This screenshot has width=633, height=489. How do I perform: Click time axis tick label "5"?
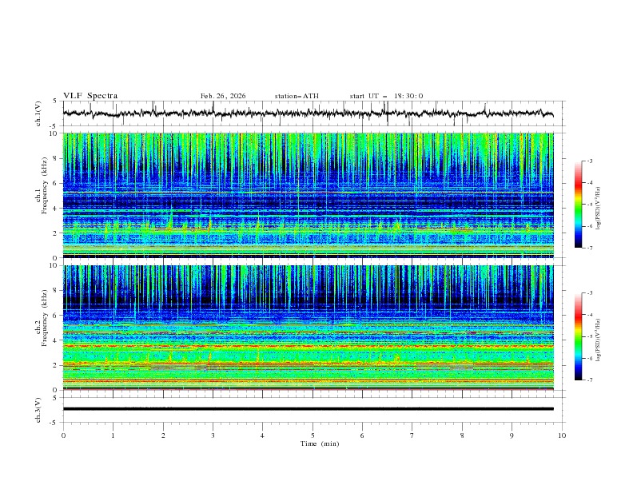coord(313,435)
